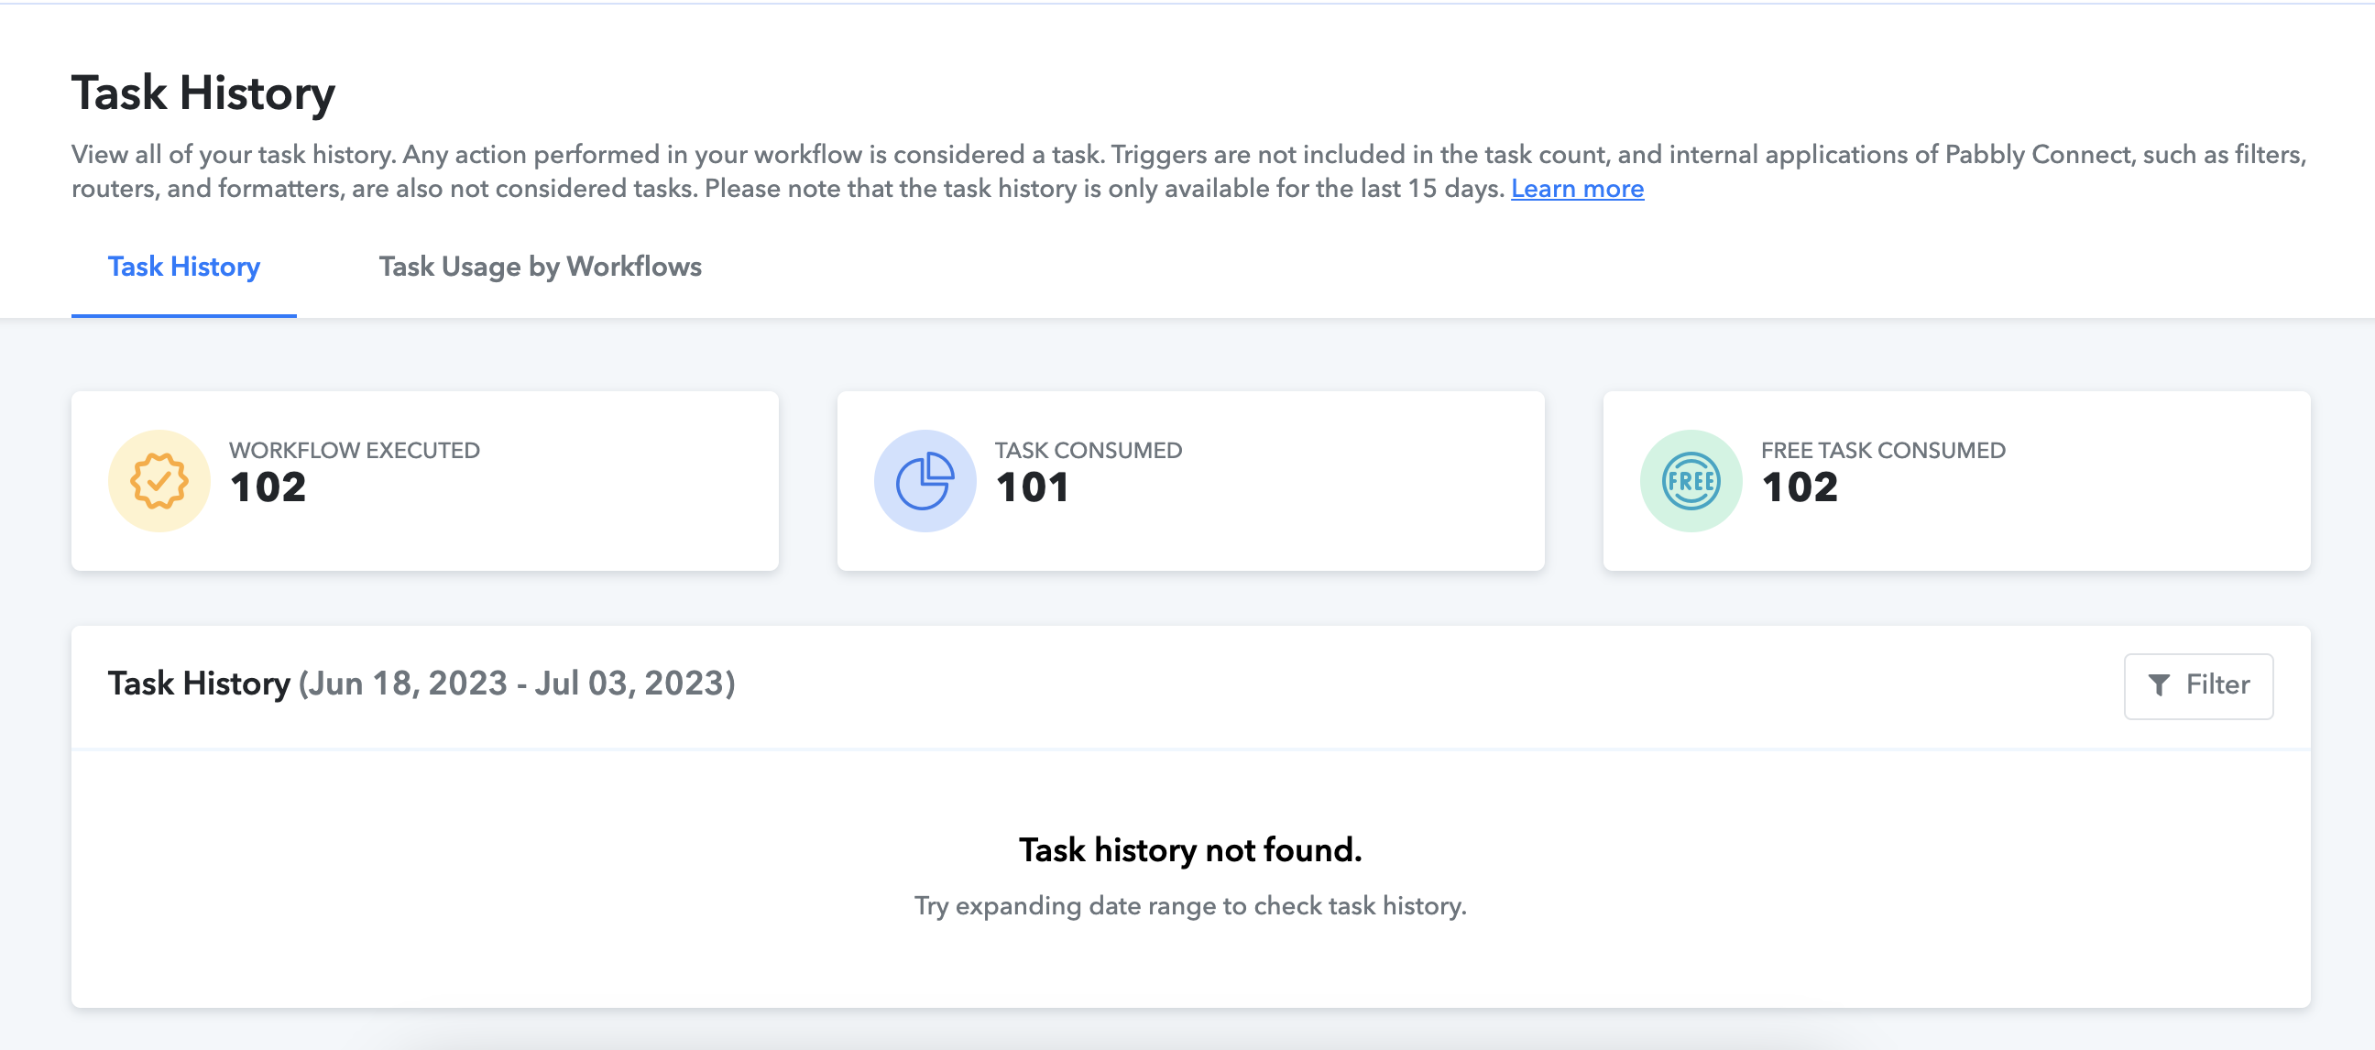Click the Task Consumed label text
This screenshot has width=2375, height=1050.
(1088, 450)
